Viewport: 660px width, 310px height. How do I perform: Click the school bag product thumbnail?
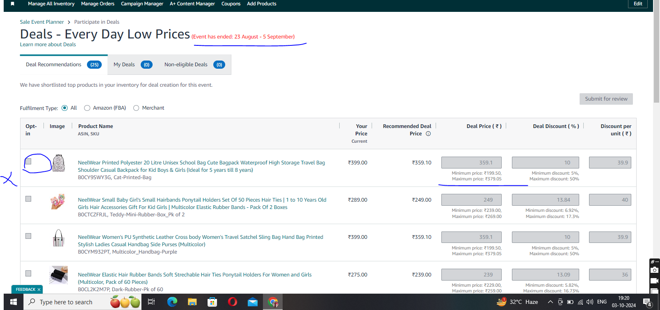[x=58, y=163]
